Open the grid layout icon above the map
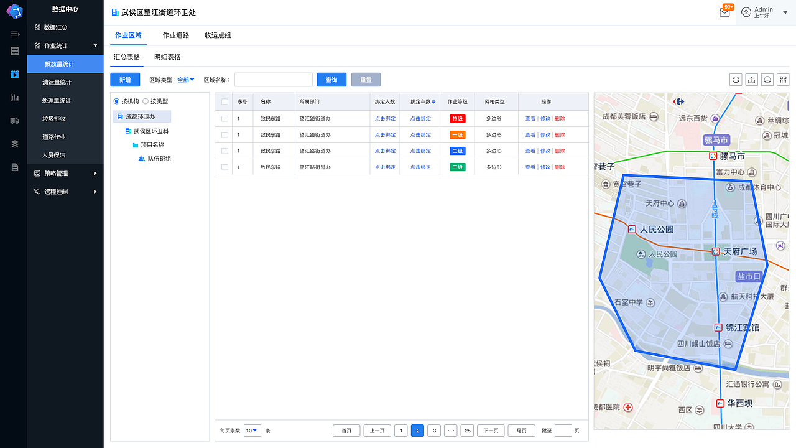This screenshot has width=796, height=448. click(x=783, y=80)
